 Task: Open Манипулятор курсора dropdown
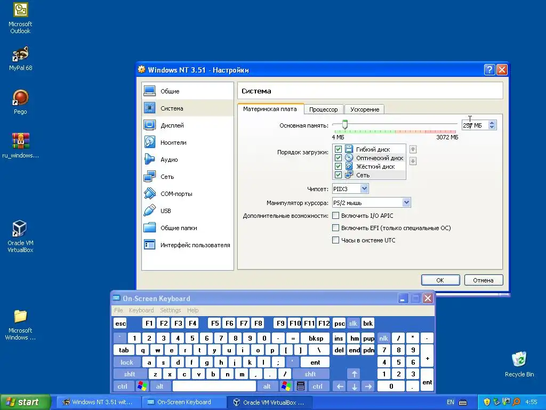click(x=372, y=202)
